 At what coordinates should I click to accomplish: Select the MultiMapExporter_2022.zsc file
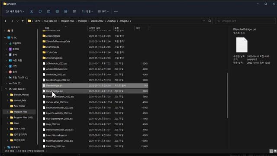(x=95, y=141)
